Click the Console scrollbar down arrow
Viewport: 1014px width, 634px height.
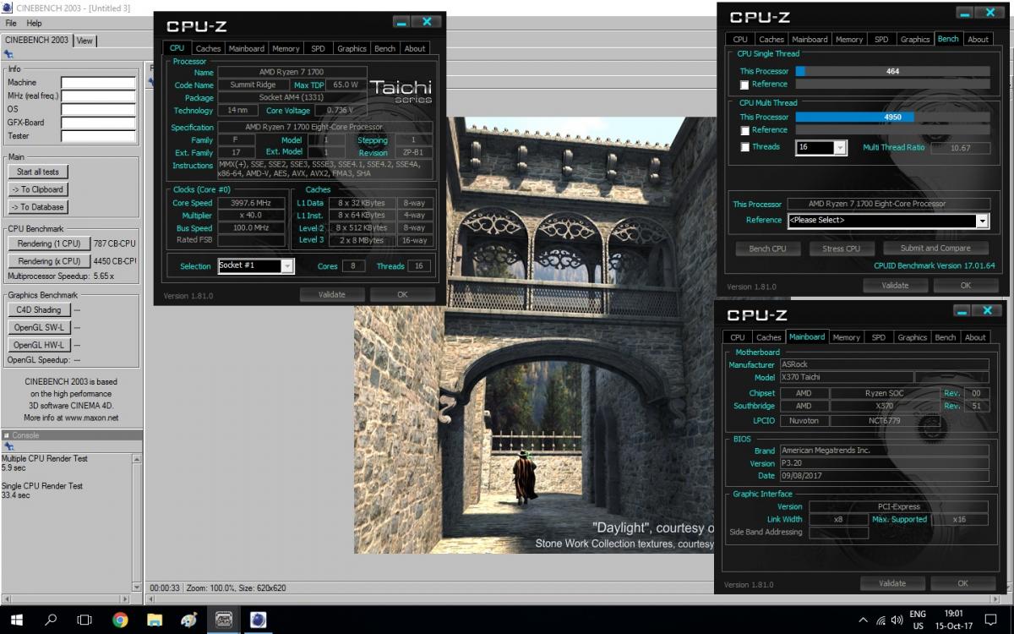point(137,587)
